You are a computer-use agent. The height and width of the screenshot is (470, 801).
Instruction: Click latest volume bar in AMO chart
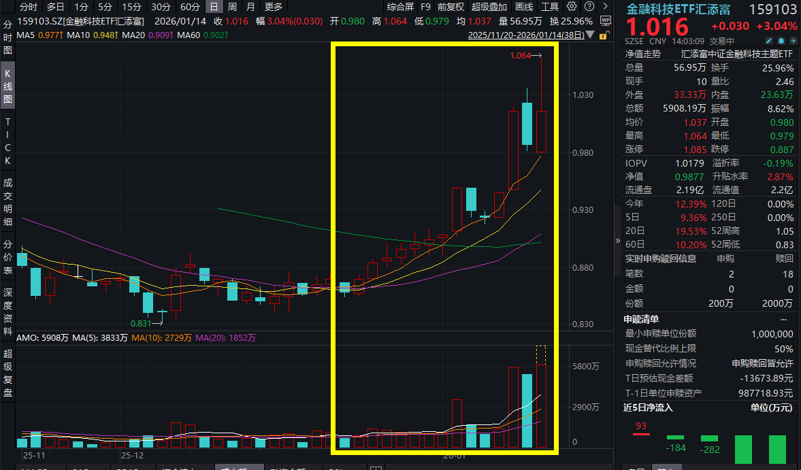coord(541,405)
